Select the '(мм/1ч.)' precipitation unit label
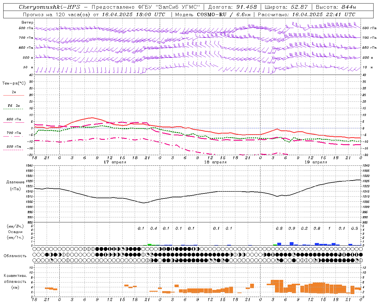The height and width of the screenshot is (302, 378). 15,237
